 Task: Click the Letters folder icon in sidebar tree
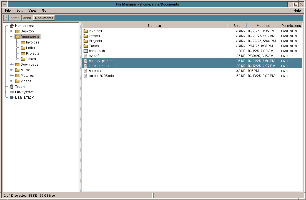23,48
